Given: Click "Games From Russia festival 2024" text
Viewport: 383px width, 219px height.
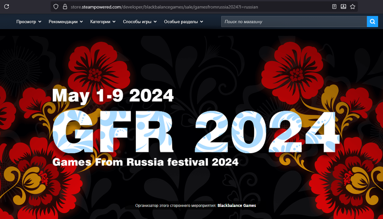Looking at the screenshot, I should tap(145, 162).
